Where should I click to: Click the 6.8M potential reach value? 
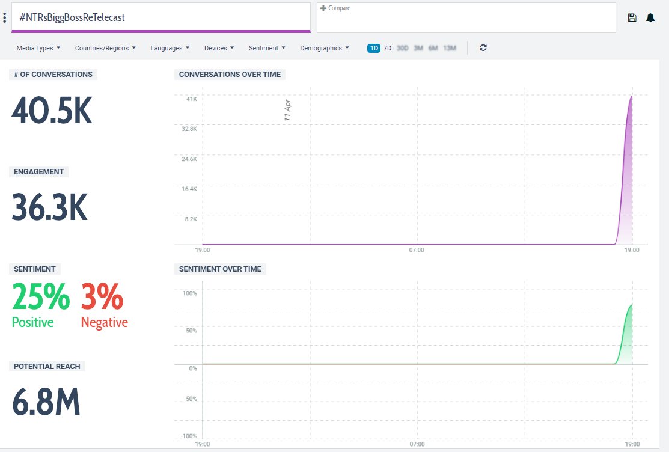coord(46,402)
